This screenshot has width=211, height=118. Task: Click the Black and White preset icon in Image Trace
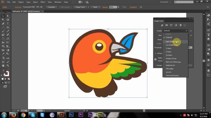pyautogui.click(x=180, y=25)
